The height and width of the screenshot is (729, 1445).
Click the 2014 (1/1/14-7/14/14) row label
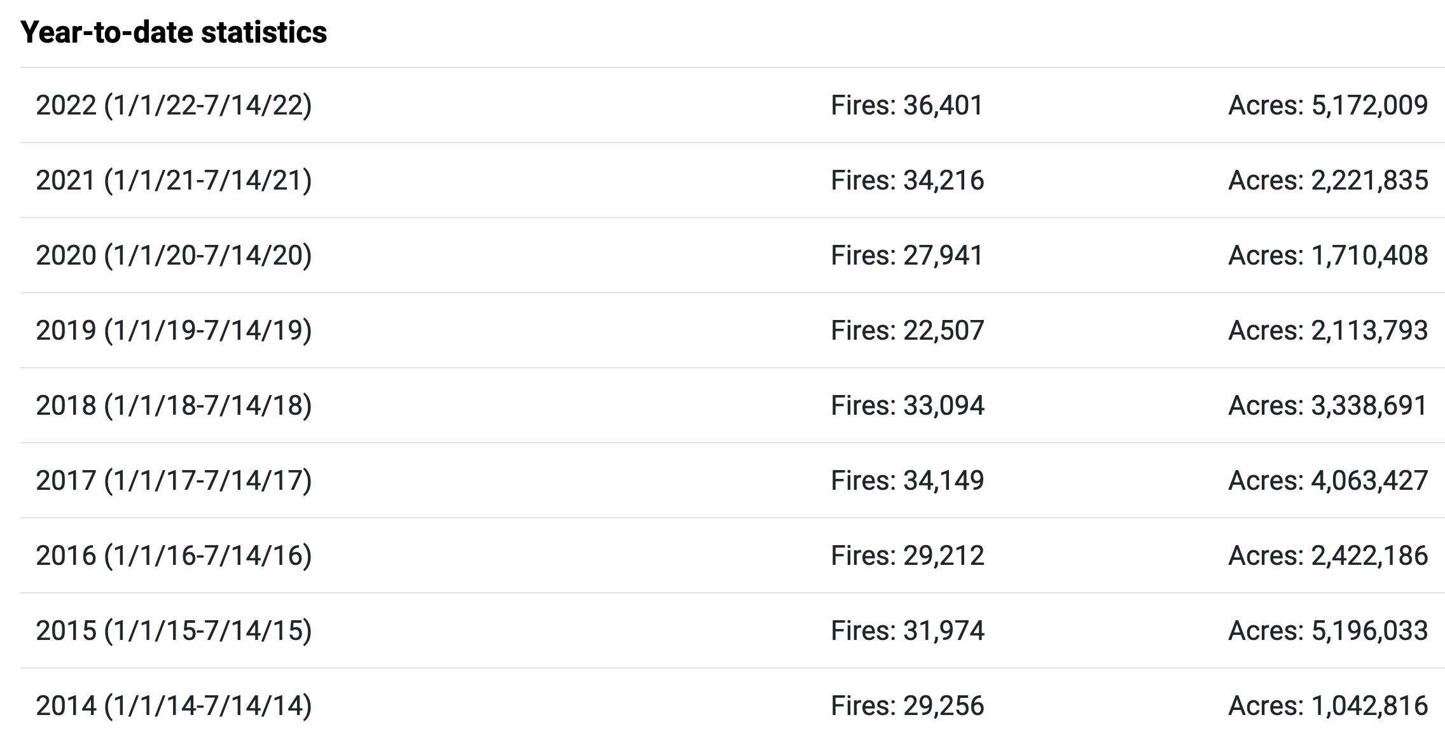pos(174,705)
